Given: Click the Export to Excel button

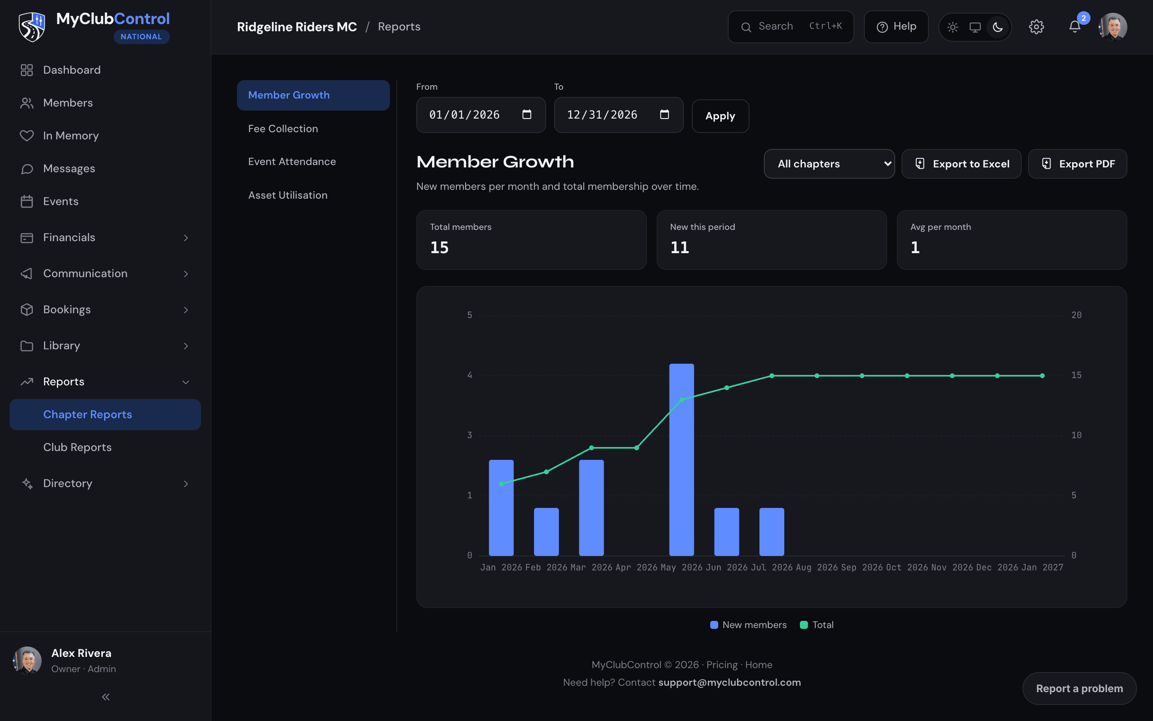Looking at the screenshot, I should click(x=962, y=164).
